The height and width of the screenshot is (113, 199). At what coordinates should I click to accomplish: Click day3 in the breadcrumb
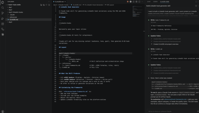point(55,5)
